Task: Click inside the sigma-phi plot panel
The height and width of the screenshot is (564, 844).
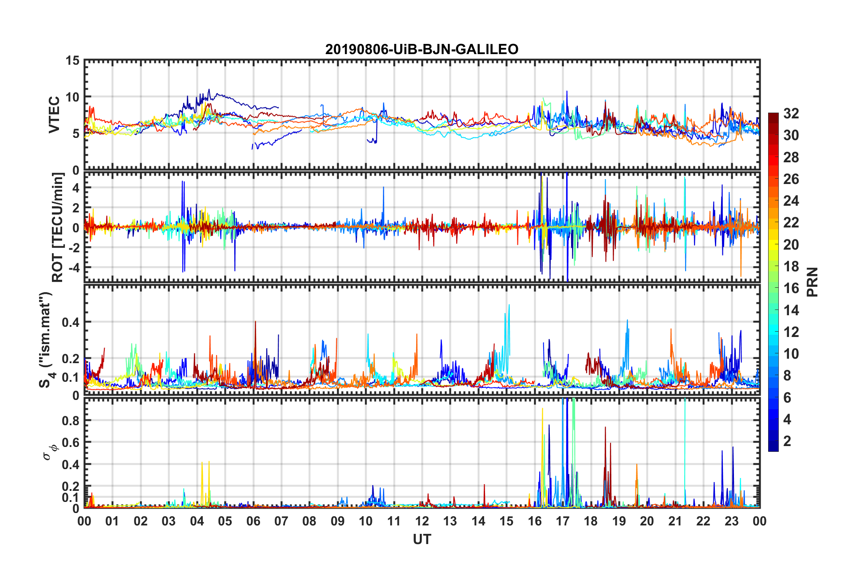Action: 422,453
